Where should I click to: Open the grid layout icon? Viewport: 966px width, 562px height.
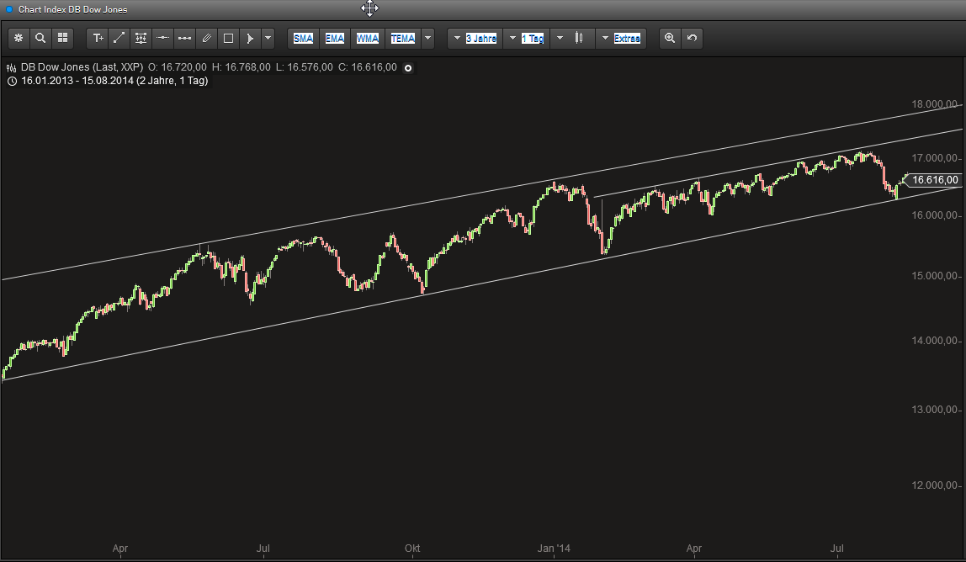pos(63,38)
